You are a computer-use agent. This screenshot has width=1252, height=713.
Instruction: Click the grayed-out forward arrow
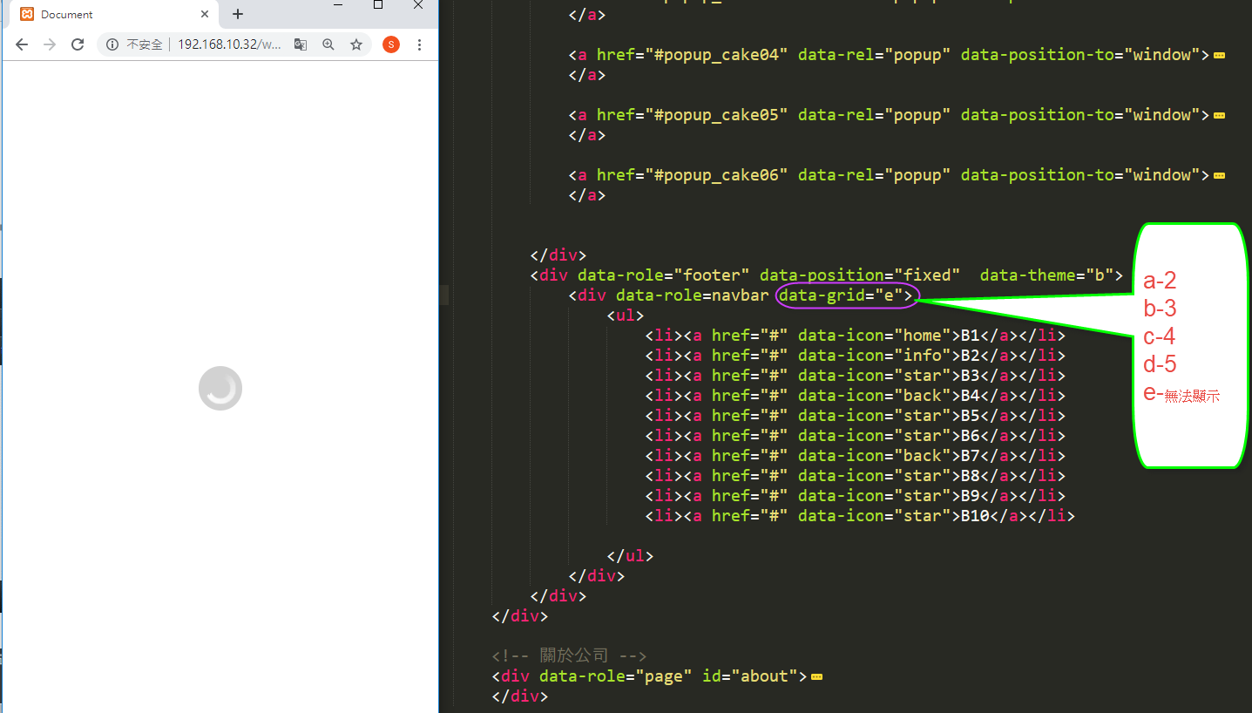50,44
